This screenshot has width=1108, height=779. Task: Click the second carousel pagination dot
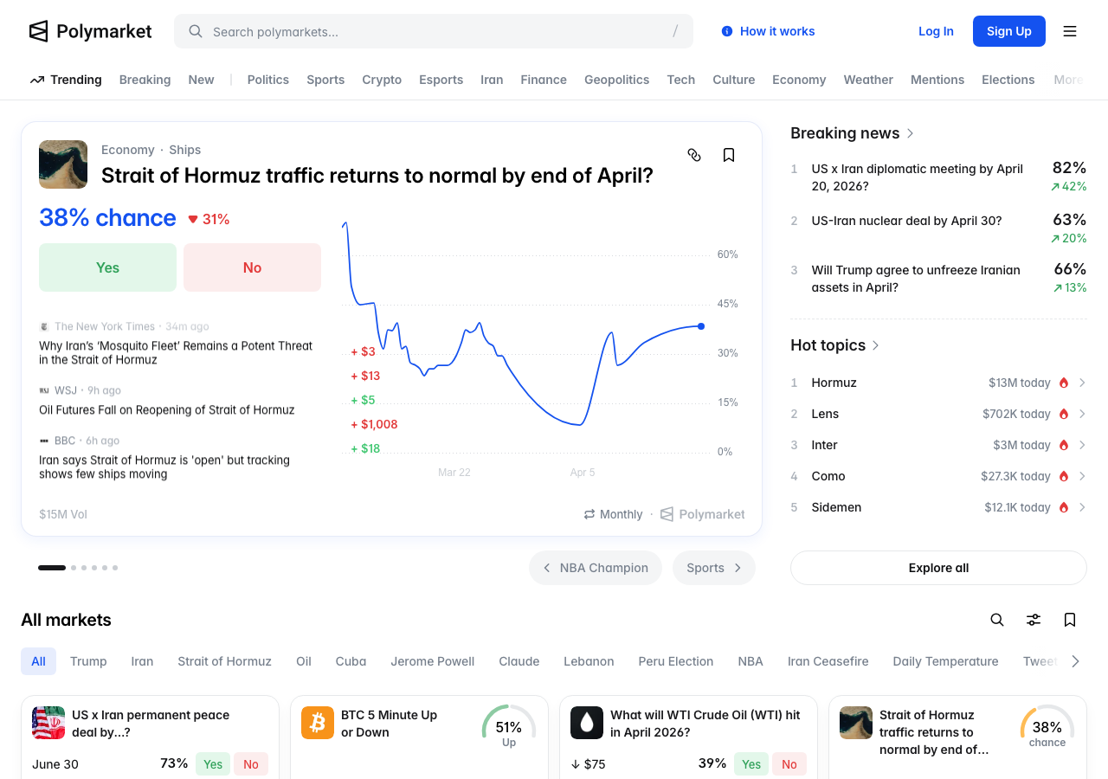[x=74, y=568]
